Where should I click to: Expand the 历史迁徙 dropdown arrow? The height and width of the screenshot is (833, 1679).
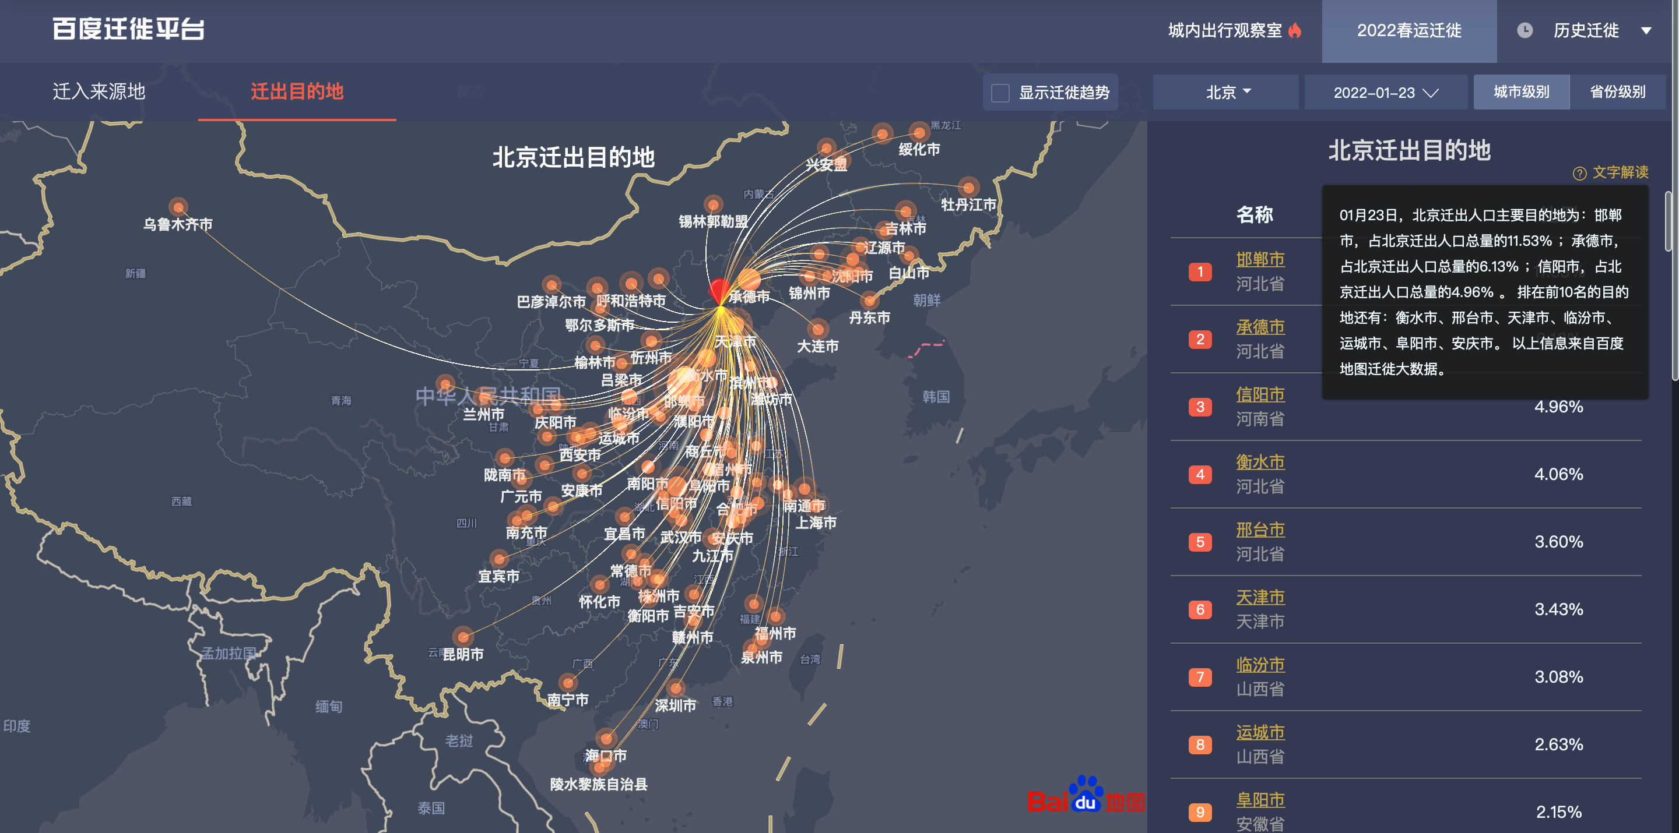[x=1646, y=31]
